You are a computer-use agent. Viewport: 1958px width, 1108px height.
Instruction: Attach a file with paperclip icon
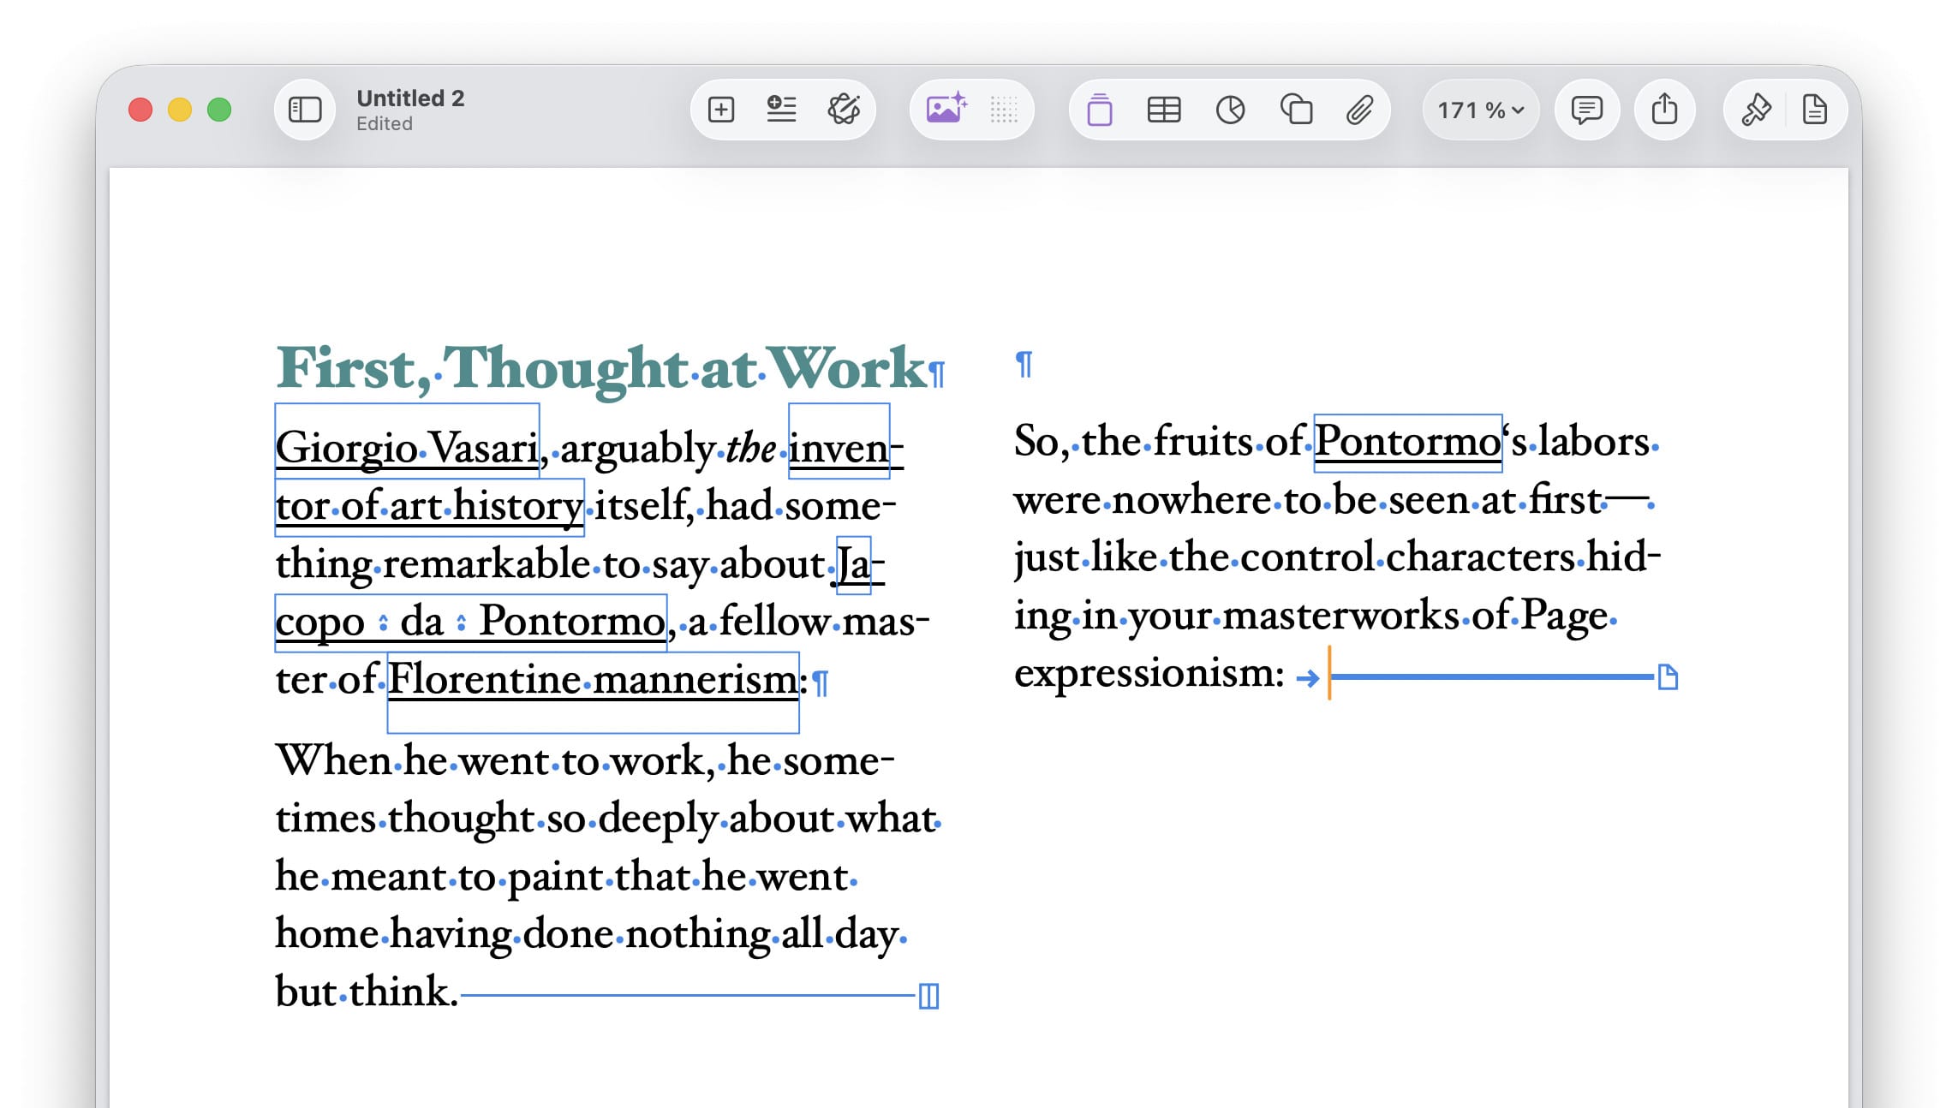pos(1359,110)
